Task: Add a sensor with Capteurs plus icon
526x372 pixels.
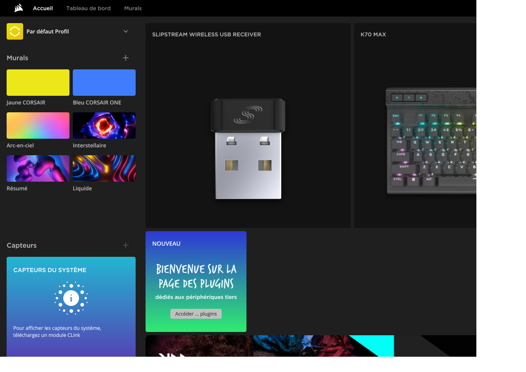Action: [x=126, y=245]
